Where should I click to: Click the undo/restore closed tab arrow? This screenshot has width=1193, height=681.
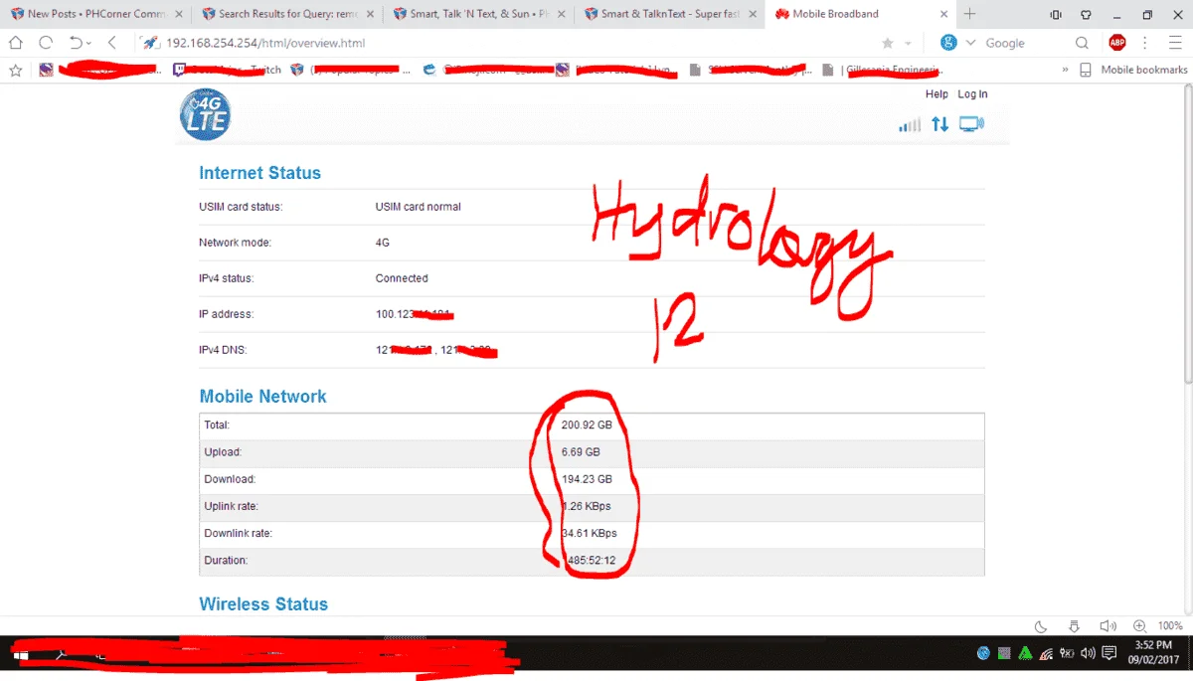(x=76, y=43)
